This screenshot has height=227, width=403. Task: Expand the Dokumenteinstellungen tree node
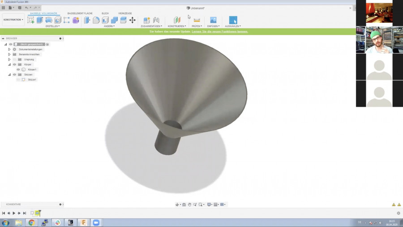click(x=9, y=49)
